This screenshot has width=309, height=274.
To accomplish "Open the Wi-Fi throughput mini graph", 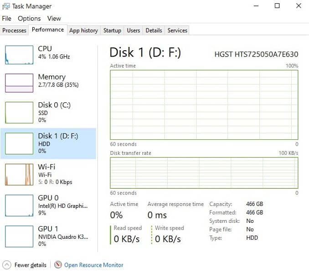I will [x=19, y=174].
